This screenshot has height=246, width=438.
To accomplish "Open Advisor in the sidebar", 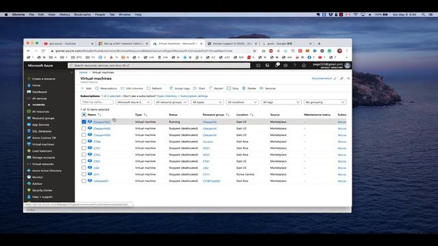I will click(37, 184).
